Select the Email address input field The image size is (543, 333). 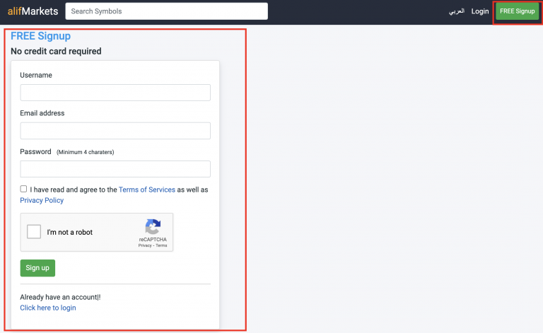(x=115, y=131)
